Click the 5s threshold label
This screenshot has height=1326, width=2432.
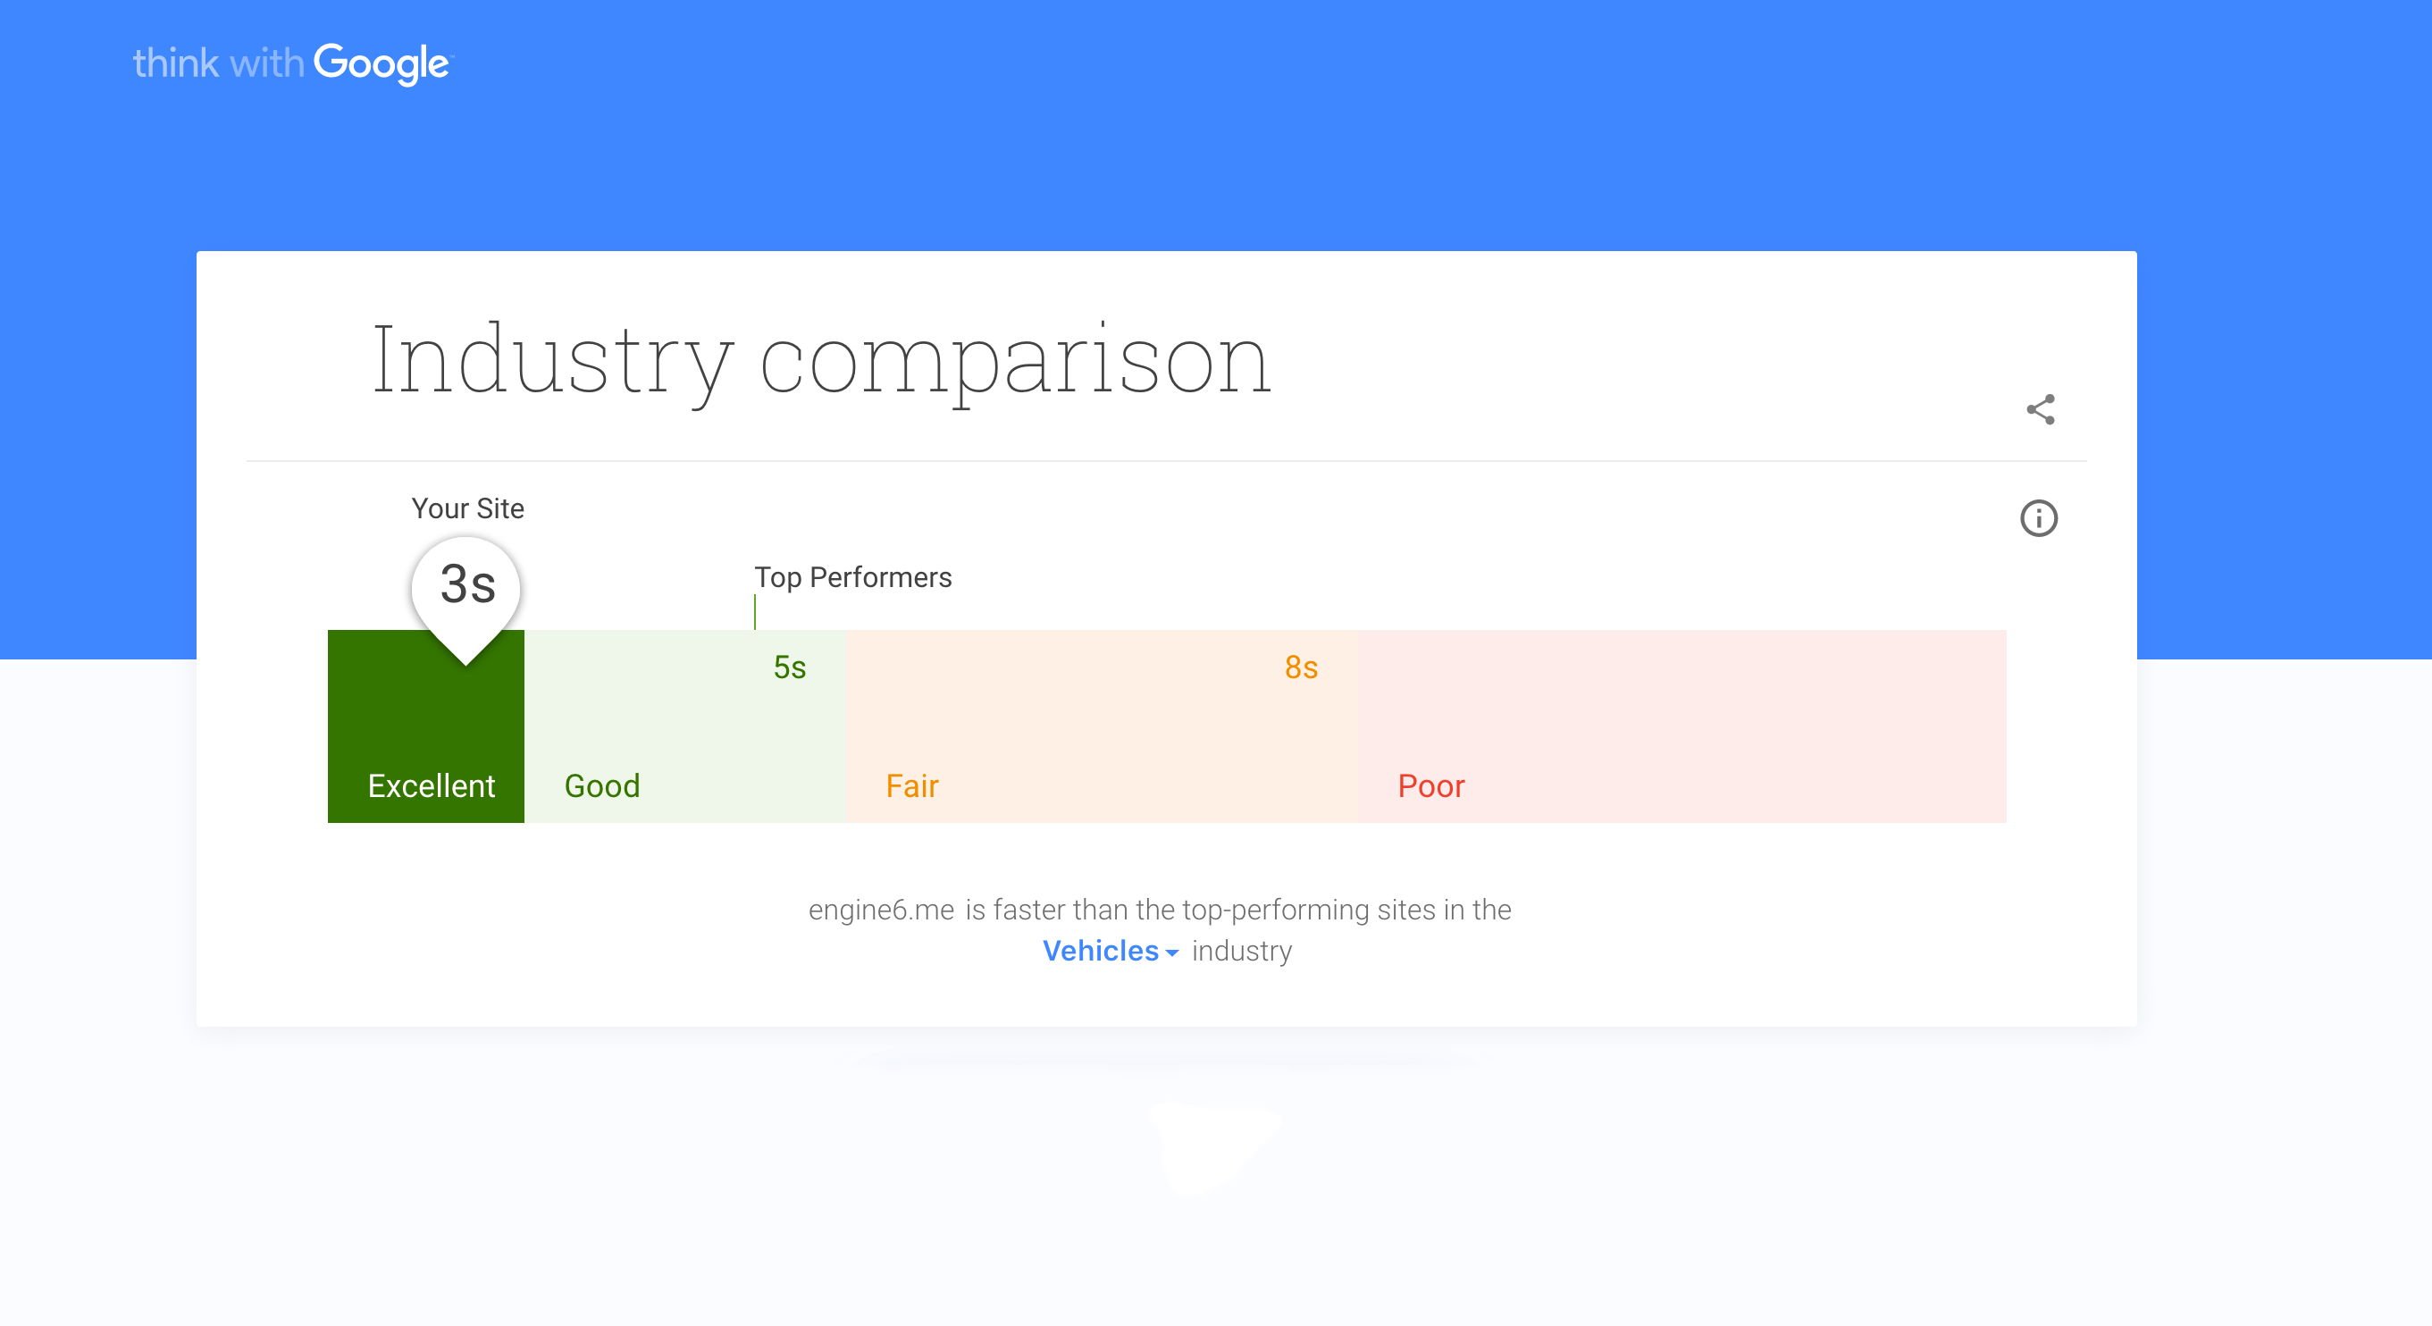pos(789,667)
